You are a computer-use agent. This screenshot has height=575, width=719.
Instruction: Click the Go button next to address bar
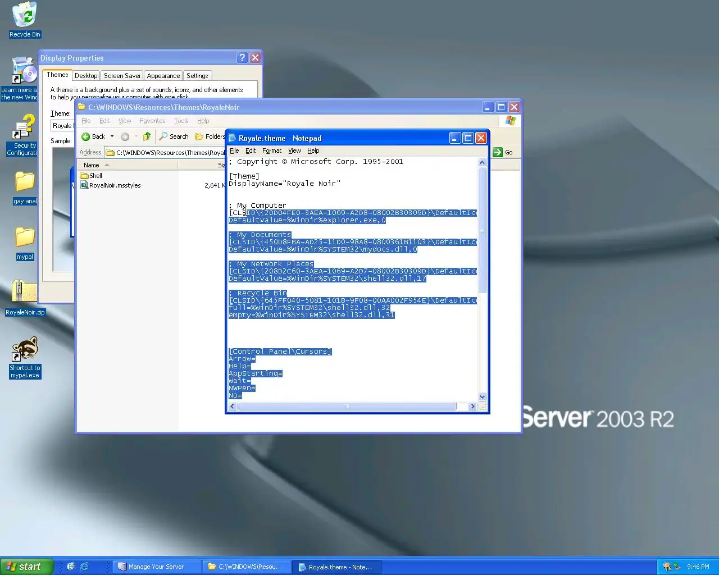point(503,152)
